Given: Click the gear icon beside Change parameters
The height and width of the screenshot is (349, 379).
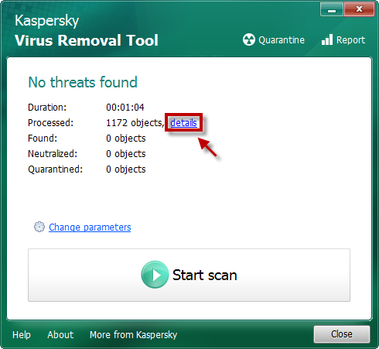Looking at the screenshot, I should [39, 227].
